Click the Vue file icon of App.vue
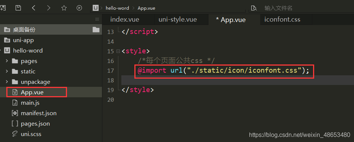 15,92
